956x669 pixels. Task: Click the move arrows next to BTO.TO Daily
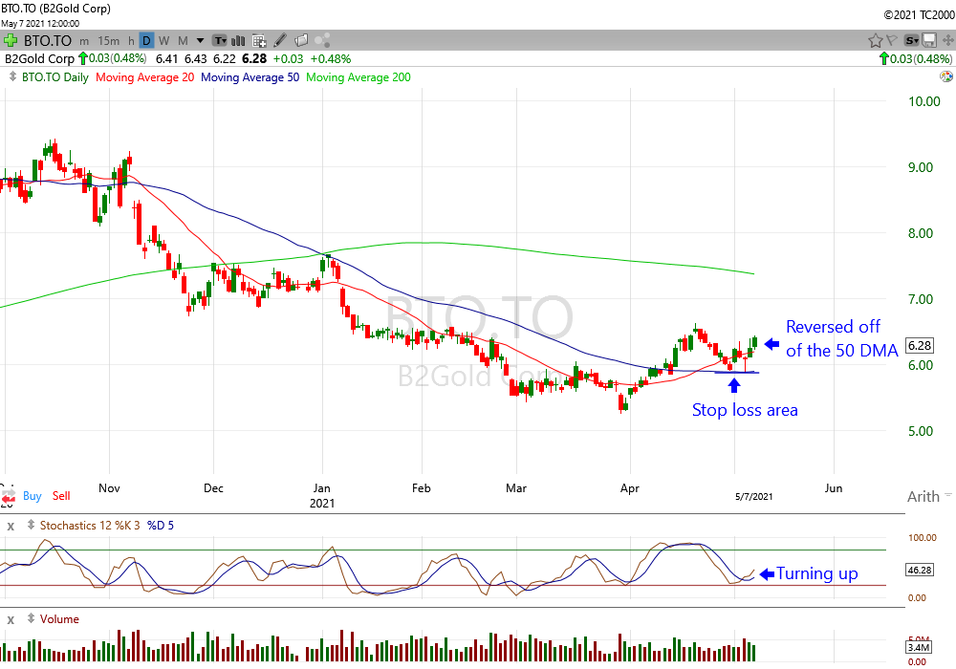click(12, 76)
